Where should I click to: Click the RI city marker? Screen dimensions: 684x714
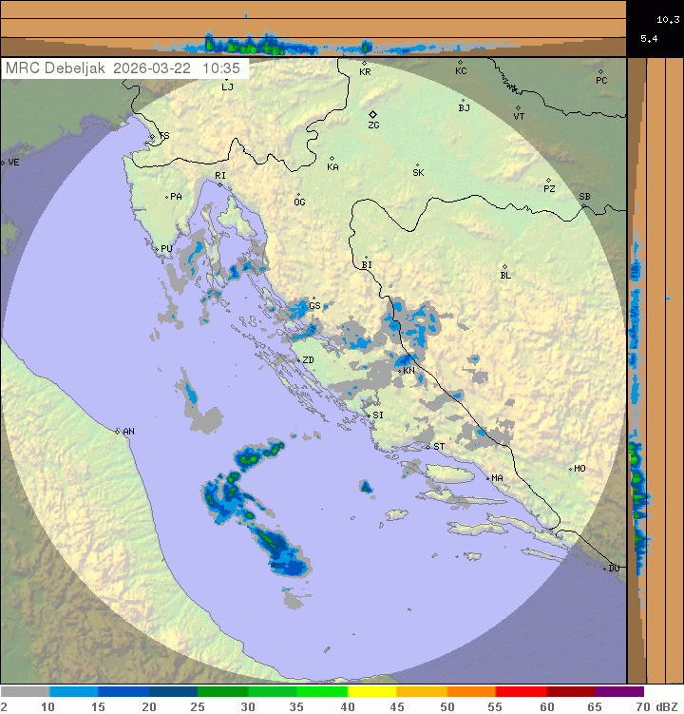point(219,184)
